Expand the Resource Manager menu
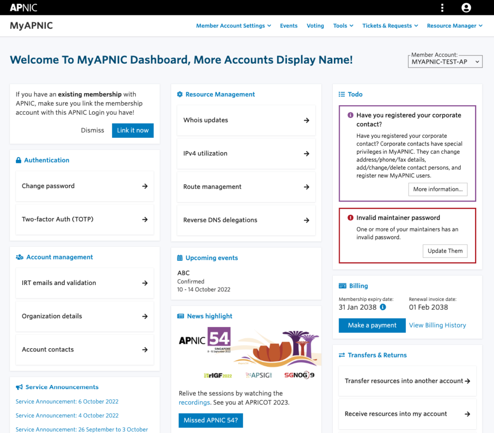The image size is (494, 433). (x=454, y=26)
